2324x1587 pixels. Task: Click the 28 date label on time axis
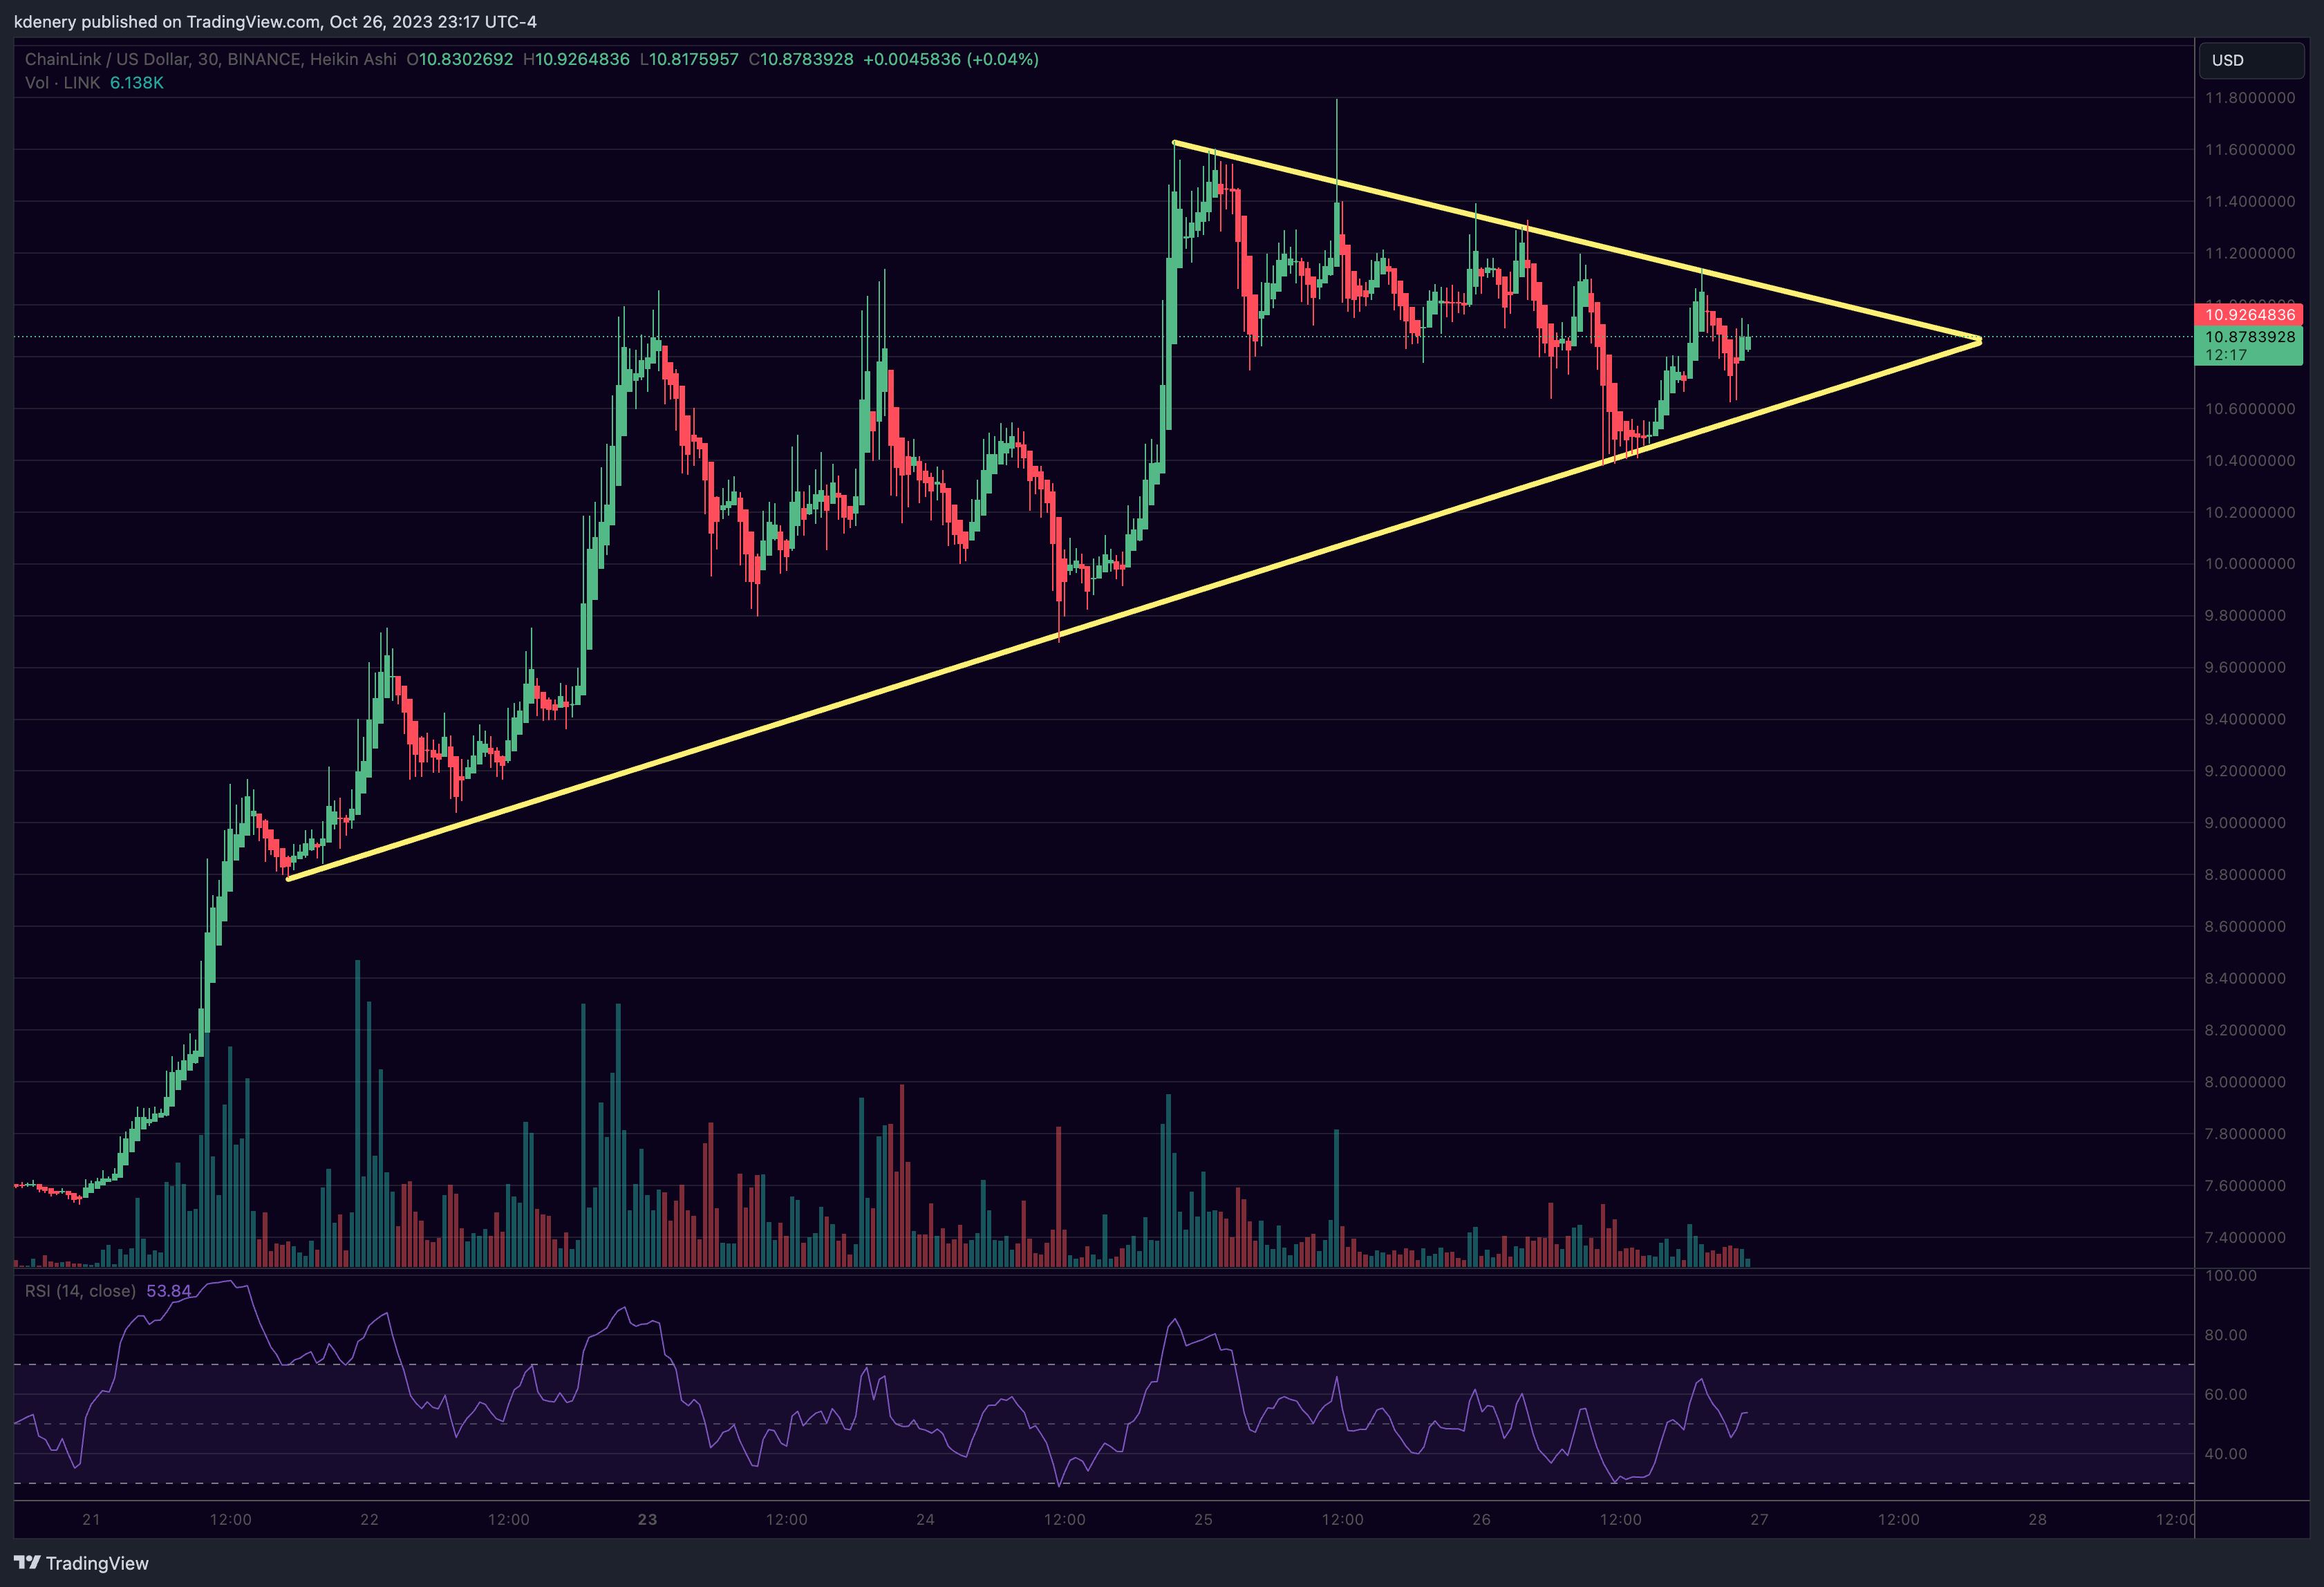pyautogui.click(x=2037, y=1519)
